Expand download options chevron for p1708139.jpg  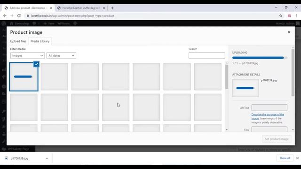[x=47, y=158]
